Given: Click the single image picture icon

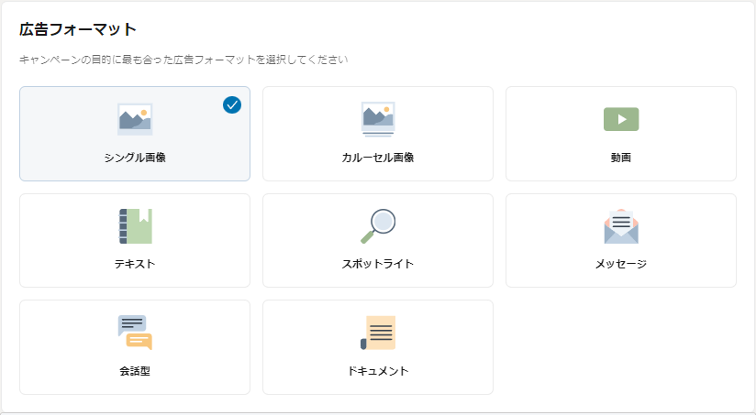Looking at the screenshot, I should 135,119.
